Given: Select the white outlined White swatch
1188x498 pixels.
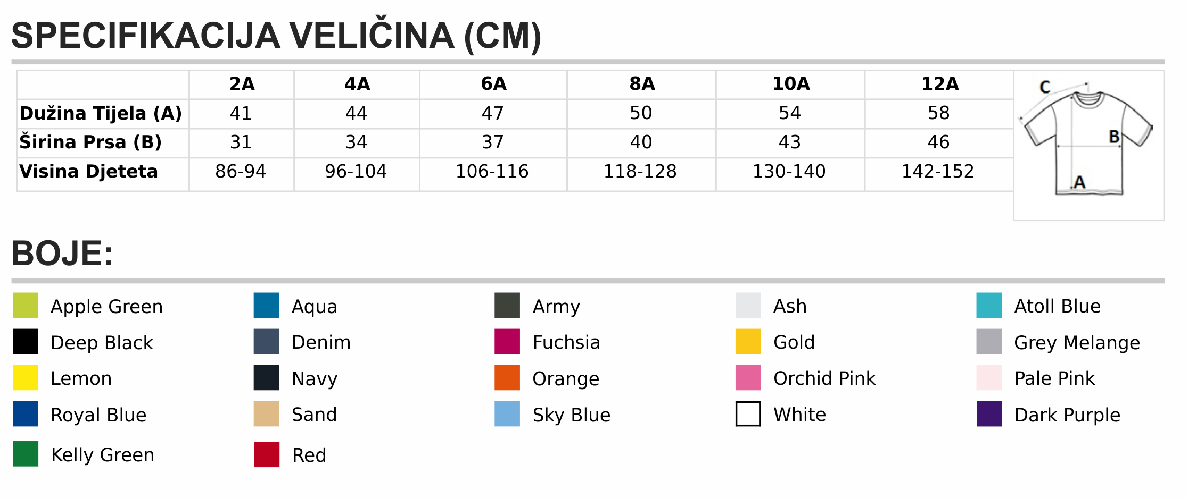Looking at the screenshot, I should [748, 414].
